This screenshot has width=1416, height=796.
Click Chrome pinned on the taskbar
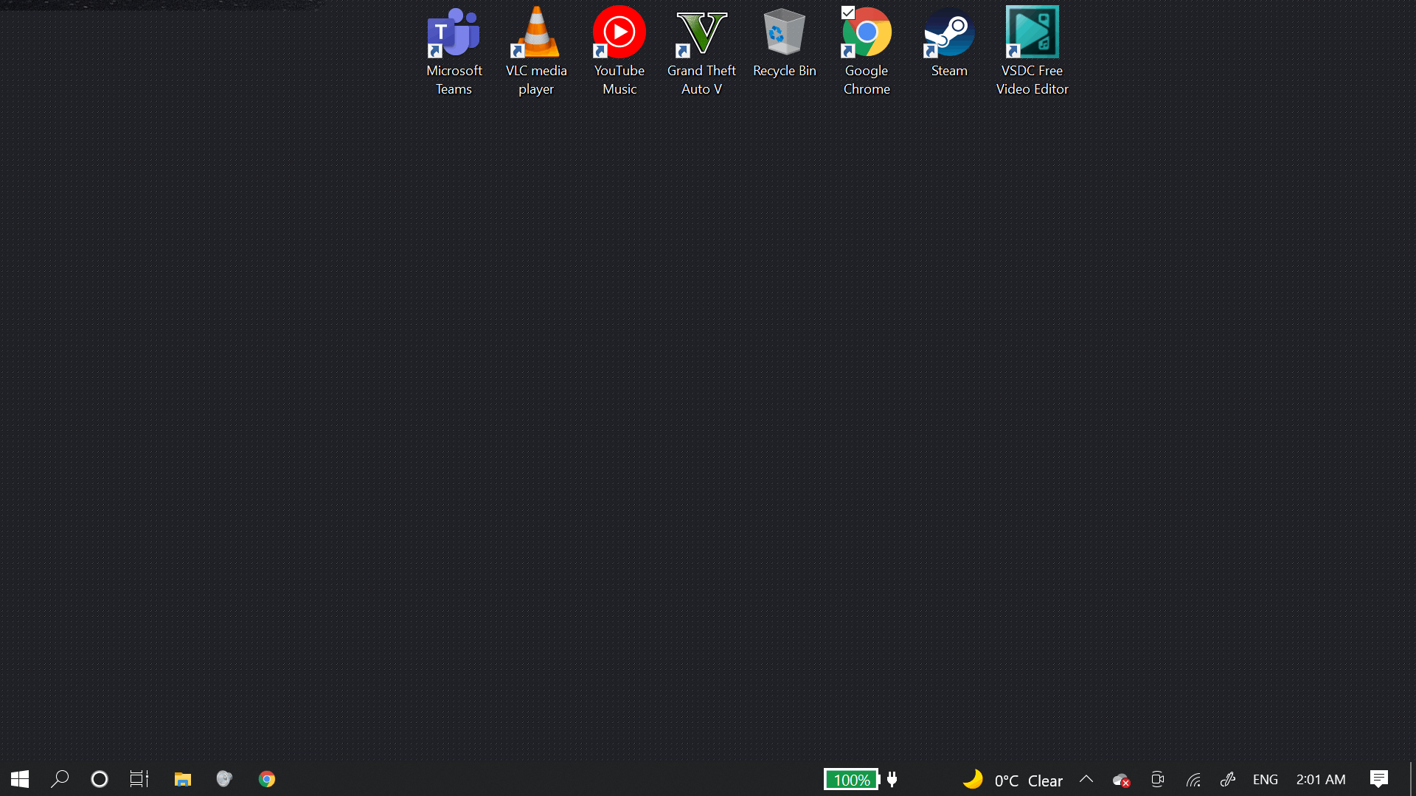267,779
